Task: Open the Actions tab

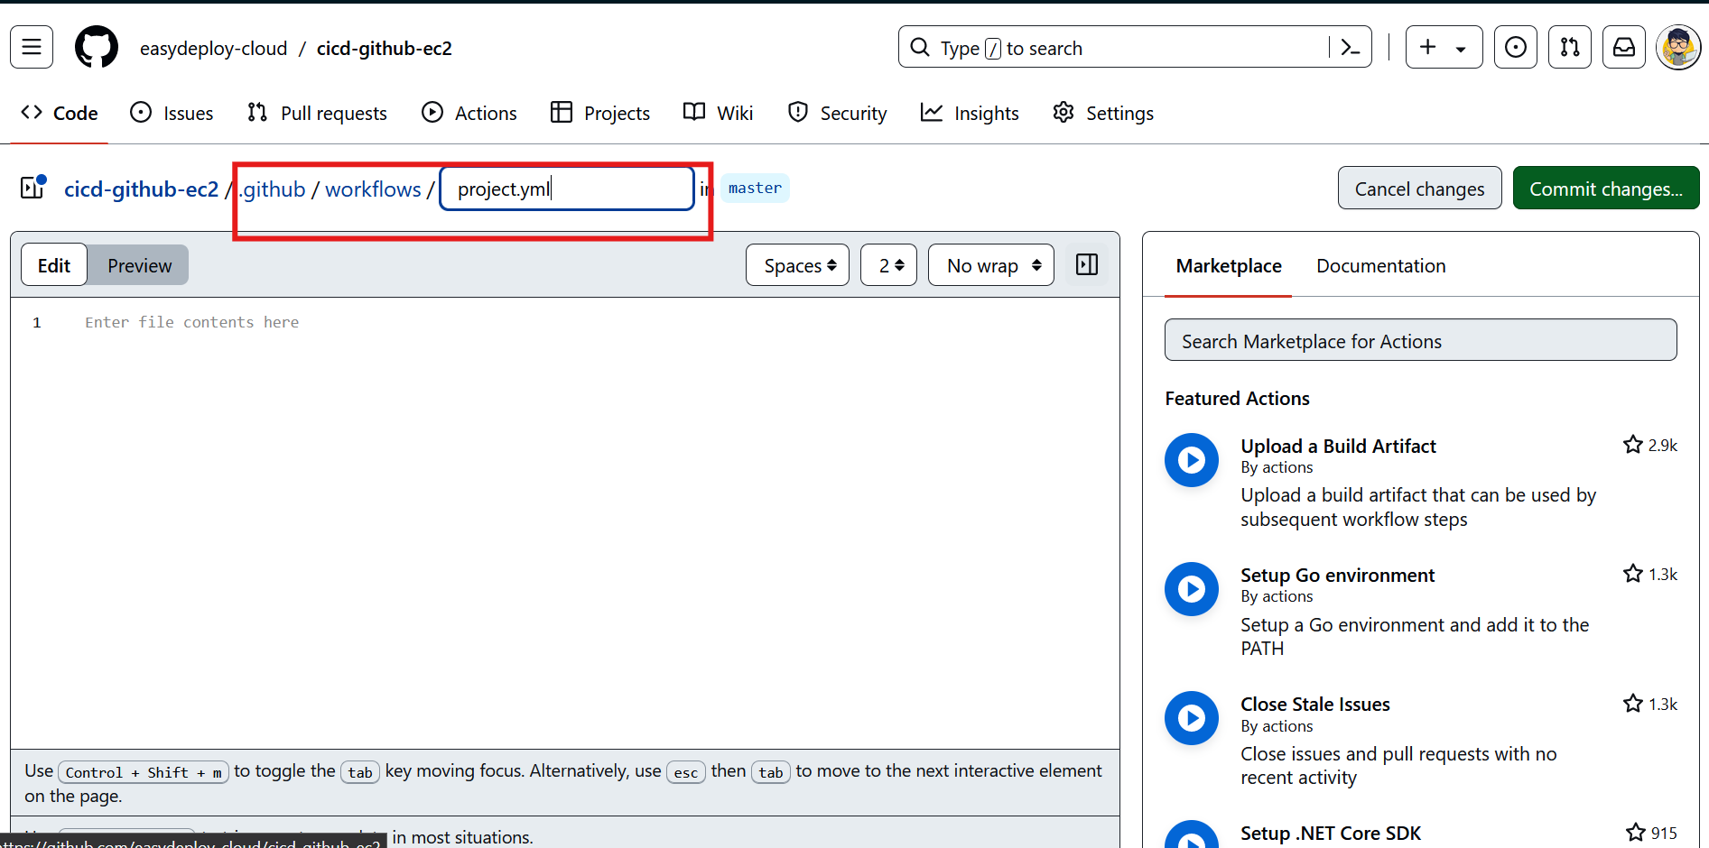Action: 470,113
